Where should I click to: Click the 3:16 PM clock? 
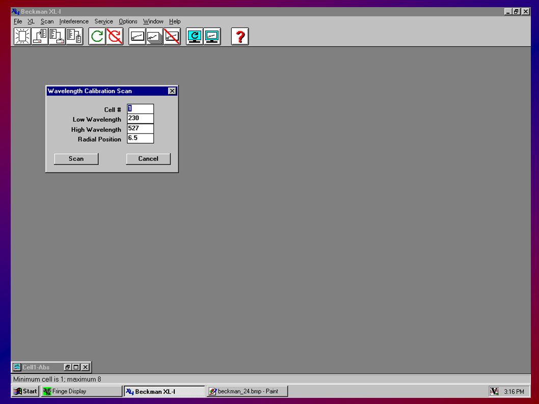pyautogui.click(x=514, y=392)
